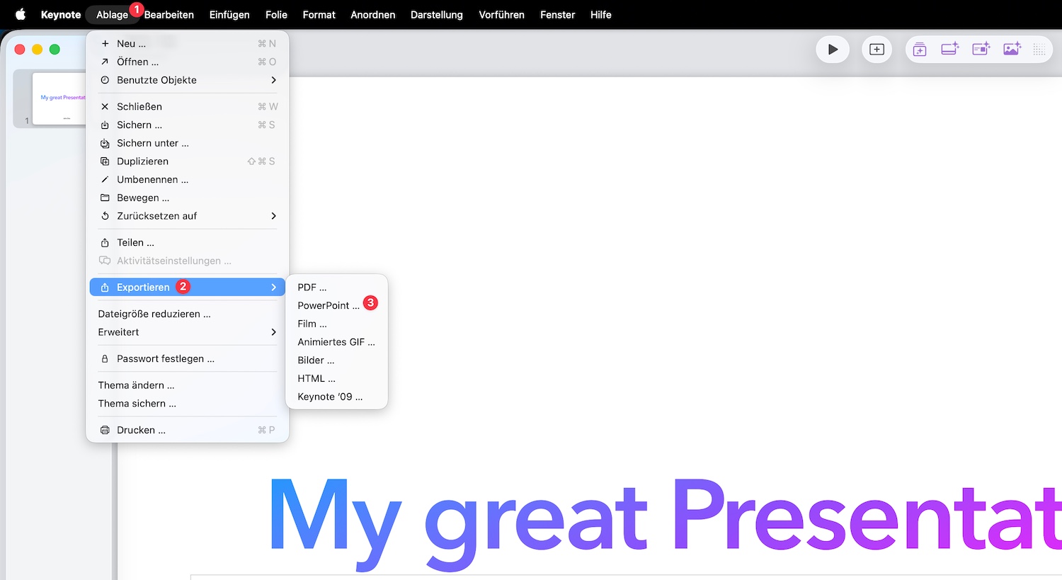This screenshot has height=580, width=1062.
Task: Export as Keynote '09 …
Action: click(x=336, y=397)
